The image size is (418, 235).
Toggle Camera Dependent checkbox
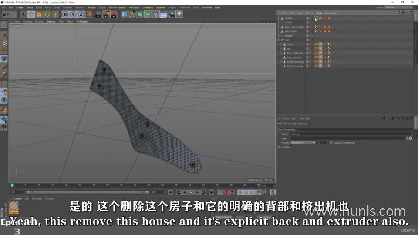331,143
